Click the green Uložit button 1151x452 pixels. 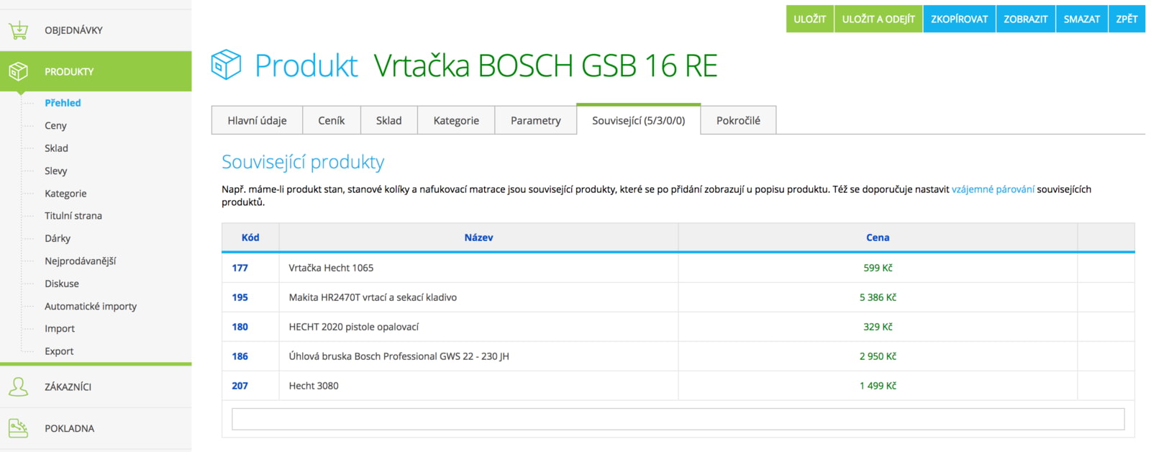coord(810,19)
